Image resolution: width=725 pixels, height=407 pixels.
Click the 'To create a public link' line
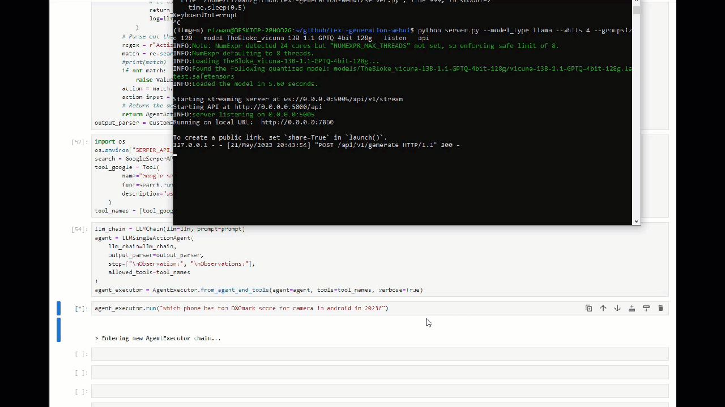click(280, 137)
